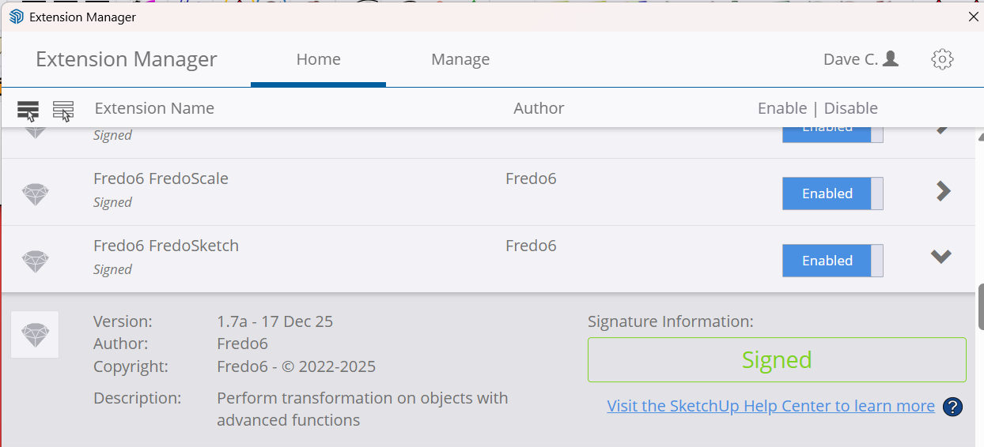Expand the Fredo6 FredoScale details arrow
This screenshot has width=984, height=447.
pos(943,191)
